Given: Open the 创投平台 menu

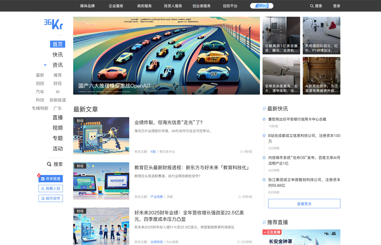Looking at the screenshot, I should click(230, 6).
